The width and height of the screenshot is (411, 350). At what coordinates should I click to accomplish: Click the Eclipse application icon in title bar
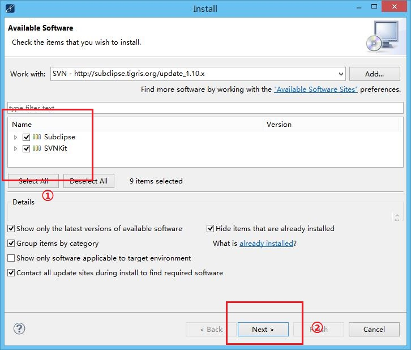10,8
